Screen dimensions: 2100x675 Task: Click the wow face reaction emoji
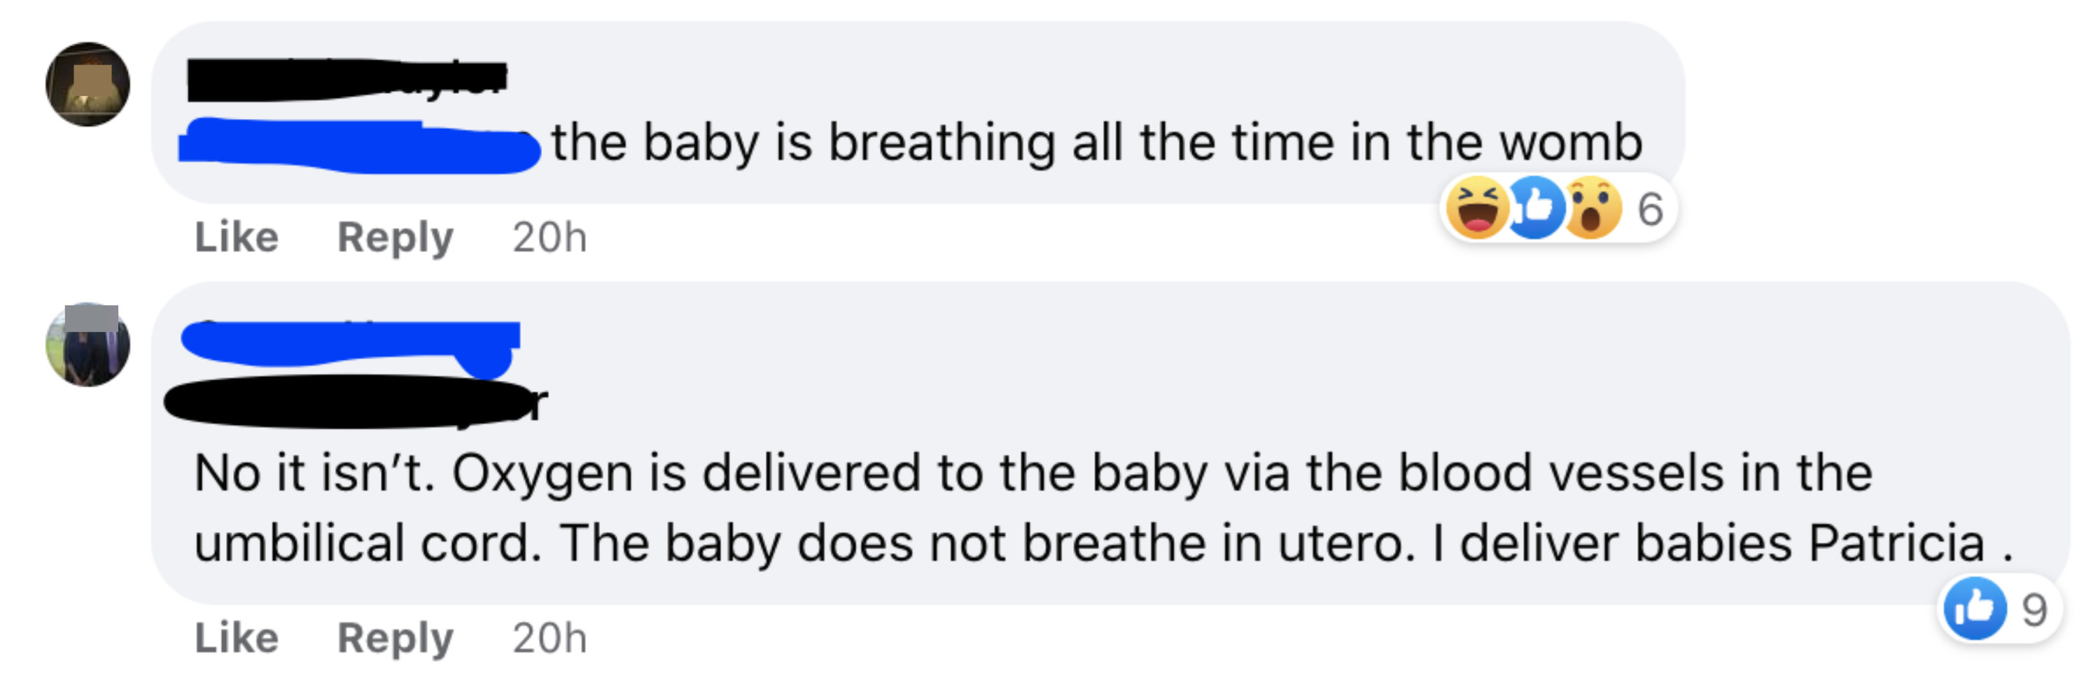1591,208
